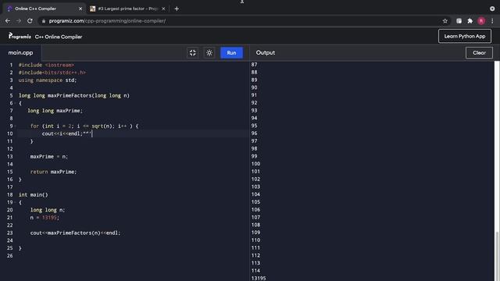This screenshot has width=500, height=281.
Task: Click line 'using namespace std;'
Action: click(x=48, y=80)
